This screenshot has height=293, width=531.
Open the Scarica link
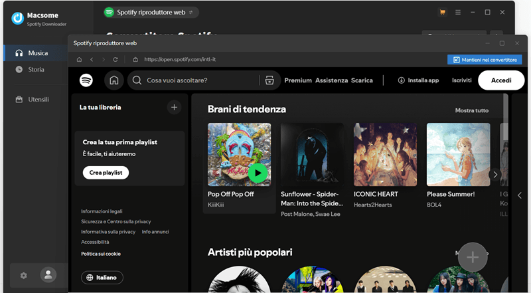point(362,80)
